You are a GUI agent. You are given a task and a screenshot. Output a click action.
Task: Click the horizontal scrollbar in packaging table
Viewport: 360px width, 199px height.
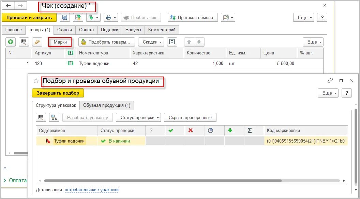[x=163, y=181]
